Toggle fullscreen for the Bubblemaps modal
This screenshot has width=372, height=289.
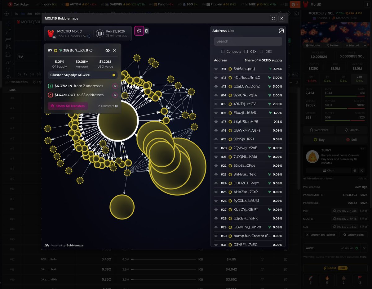click(273, 18)
